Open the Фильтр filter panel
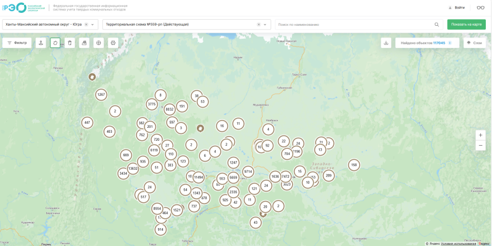 click(17, 43)
